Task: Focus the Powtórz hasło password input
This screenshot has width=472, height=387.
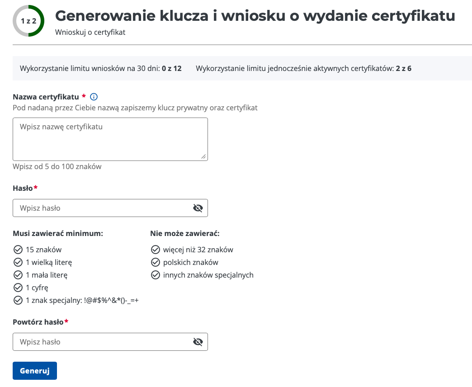Action: point(110,342)
